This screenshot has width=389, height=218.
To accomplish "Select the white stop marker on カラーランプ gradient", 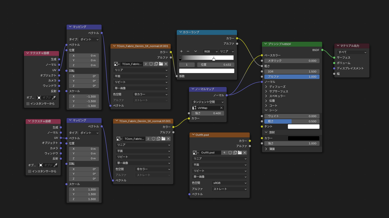I will 214,58.
